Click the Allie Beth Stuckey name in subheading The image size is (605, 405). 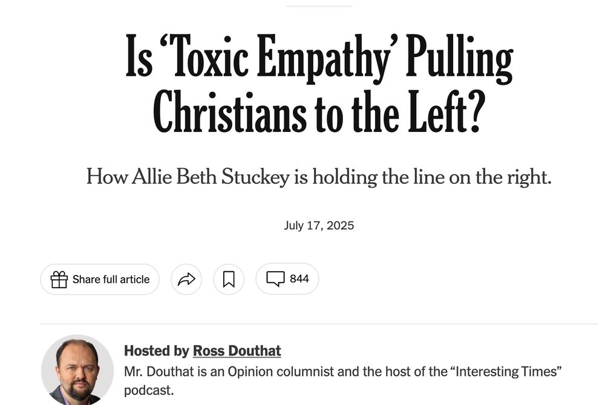tap(211, 177)
